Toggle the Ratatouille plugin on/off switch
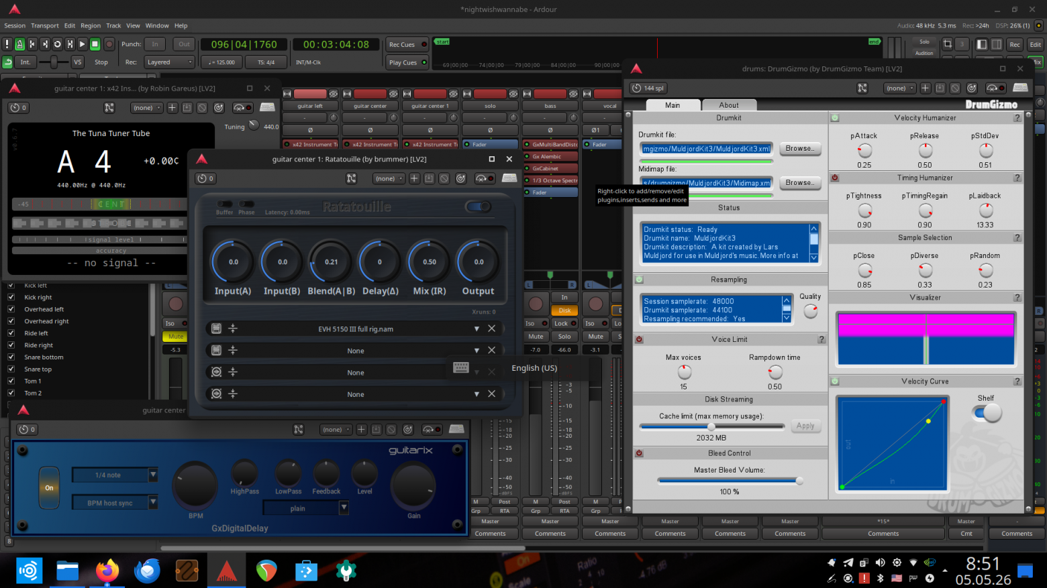The height and width of the screenshot is (588, 1047). 479,207
